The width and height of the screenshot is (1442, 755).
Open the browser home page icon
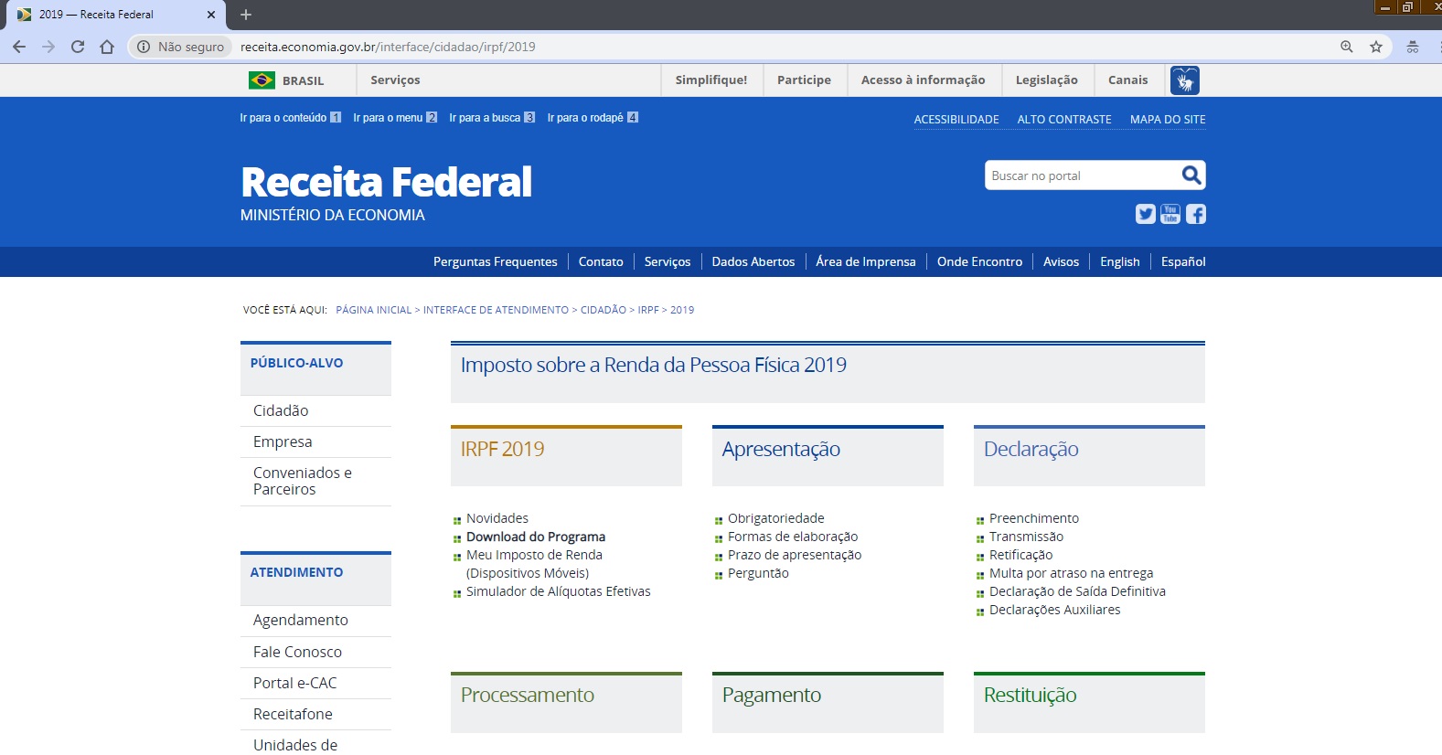(x=107, y=47)
